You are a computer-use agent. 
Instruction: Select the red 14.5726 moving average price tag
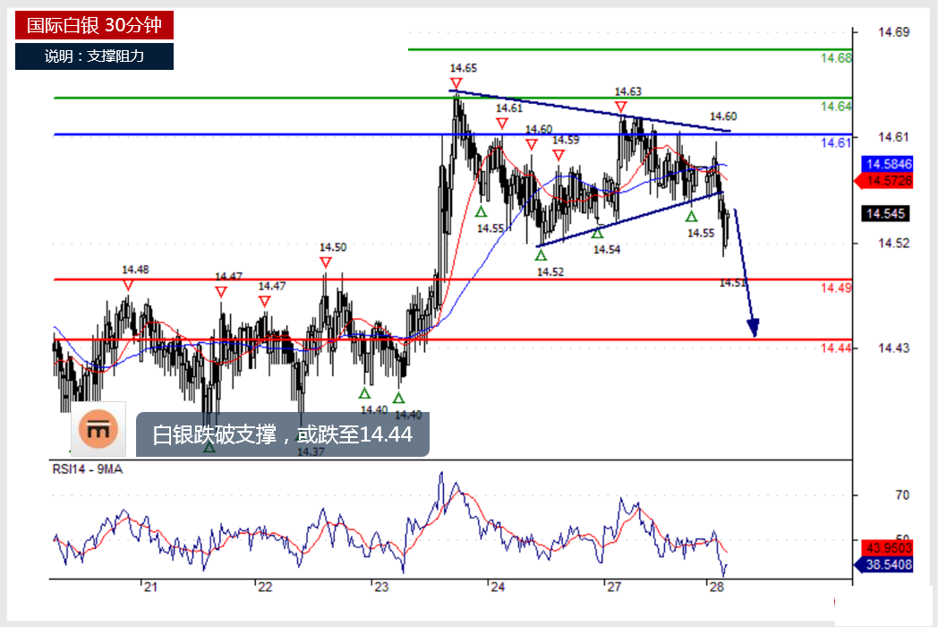pos(884,180)
